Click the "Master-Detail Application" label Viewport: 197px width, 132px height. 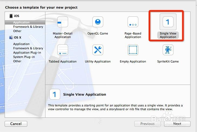click(63, 35)
